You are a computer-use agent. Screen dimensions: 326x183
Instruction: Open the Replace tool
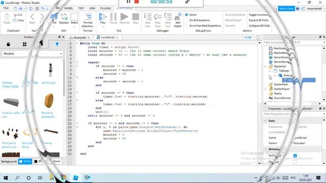click(x=64, y=18)
